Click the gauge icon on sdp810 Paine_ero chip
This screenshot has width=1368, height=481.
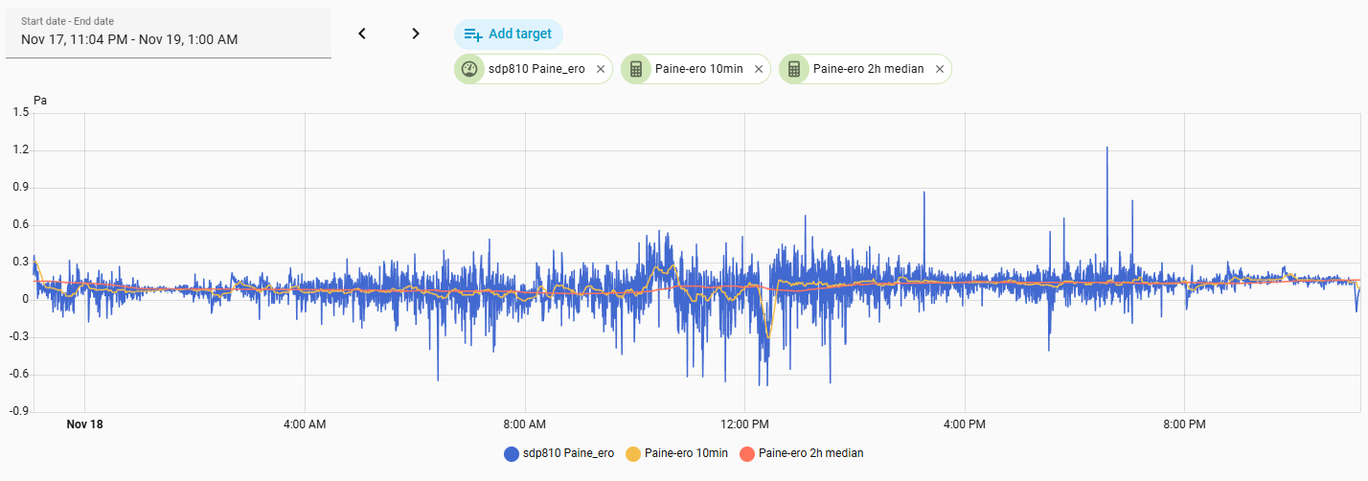coord(469,69)
